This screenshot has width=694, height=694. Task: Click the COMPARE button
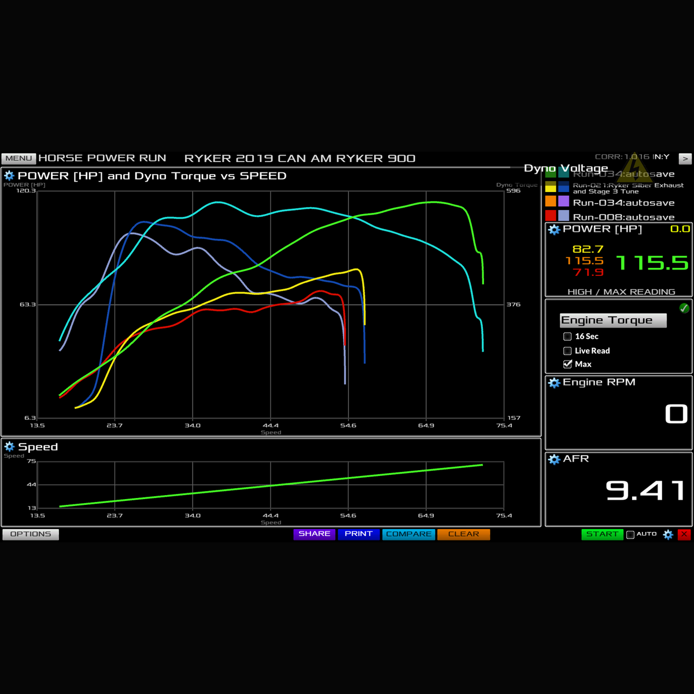click(408, 534)
